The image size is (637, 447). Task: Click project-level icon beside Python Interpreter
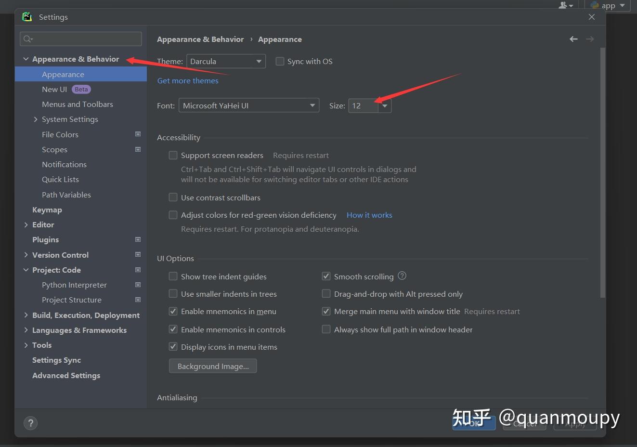(138, 285)
